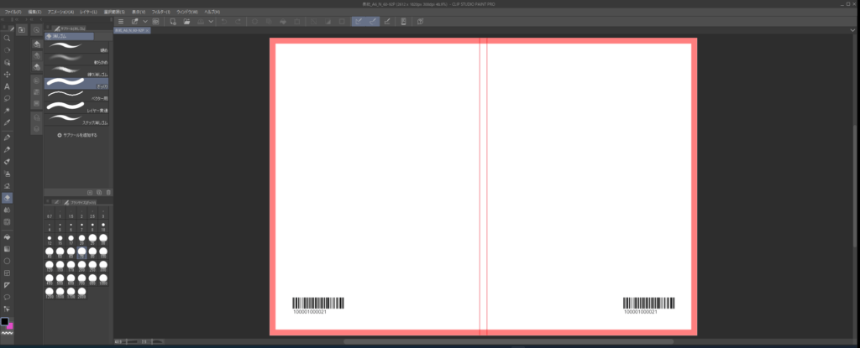This screenshot has height=348, width=860.
Task: Expand the dropdown arrow beside the CLIP STUDIO icon
Action: tap(145, 21)
